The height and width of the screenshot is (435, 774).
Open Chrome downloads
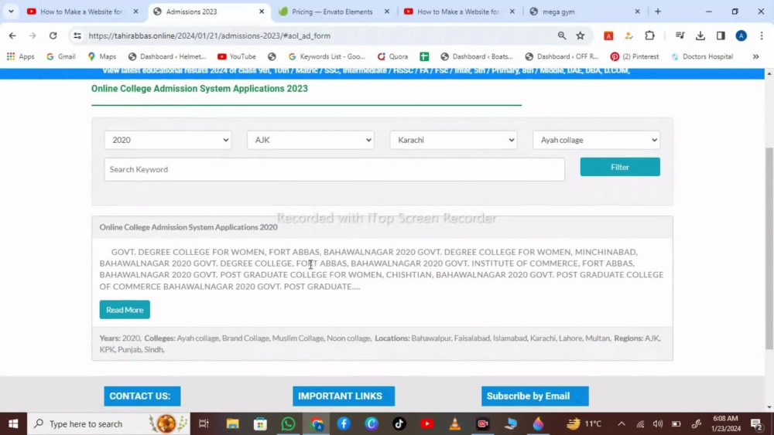(700, 36)
